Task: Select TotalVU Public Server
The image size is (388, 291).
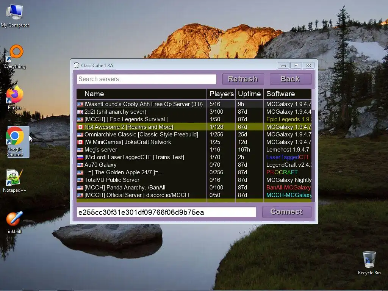Action: (x=194, y=180)
